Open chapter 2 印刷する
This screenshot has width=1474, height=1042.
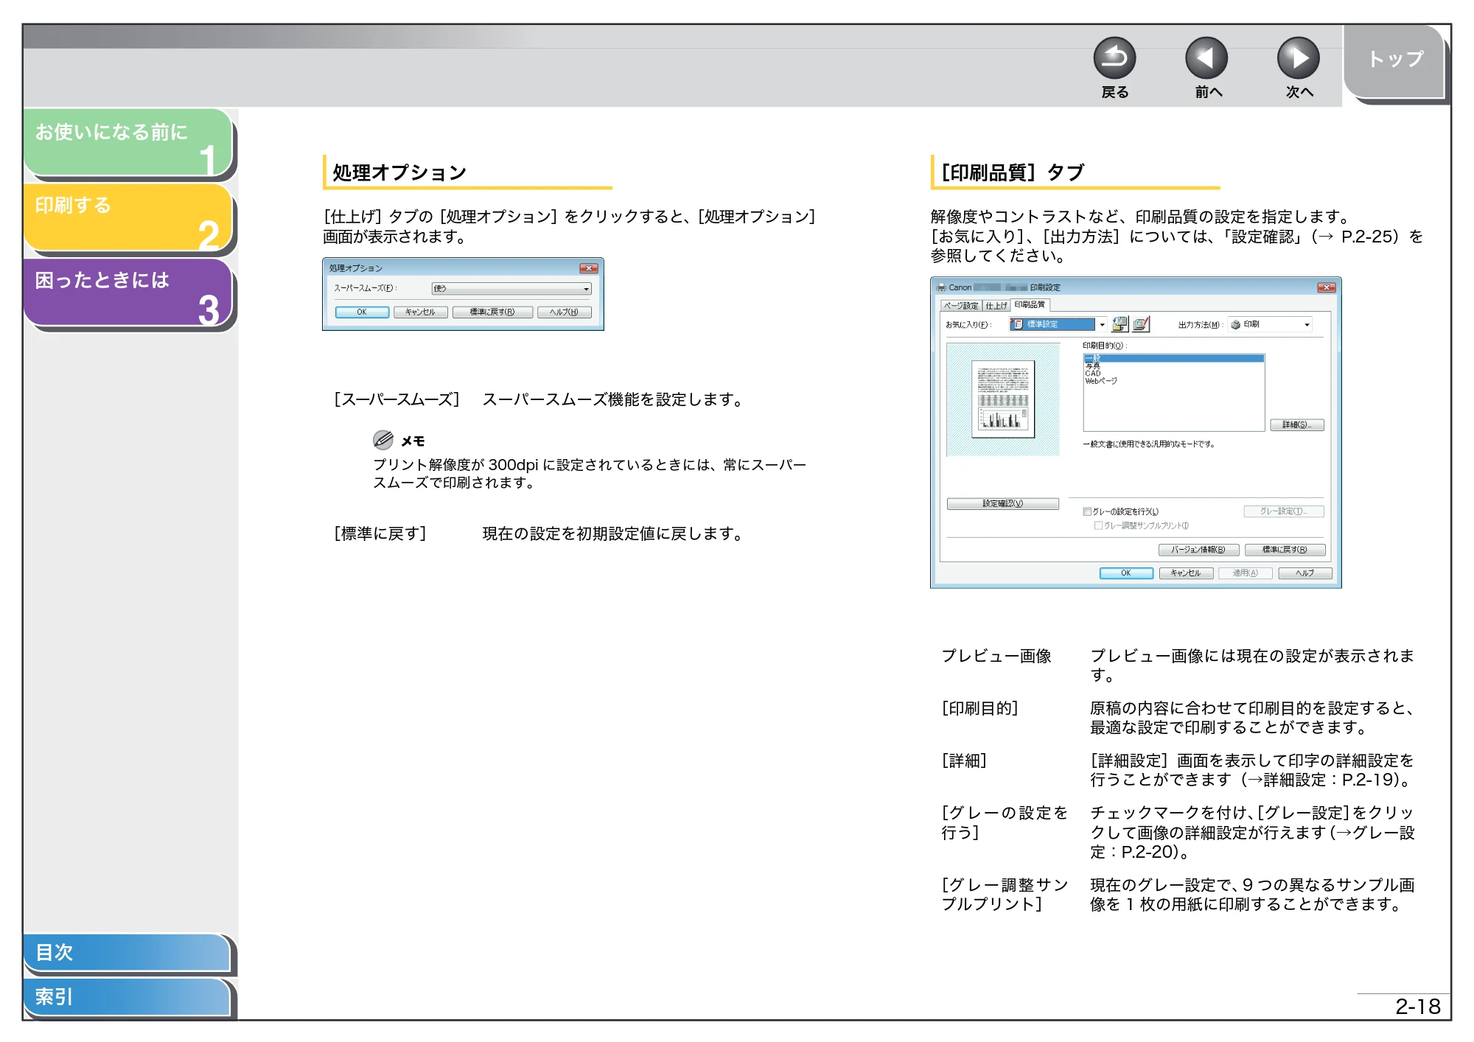click(128, 217)
